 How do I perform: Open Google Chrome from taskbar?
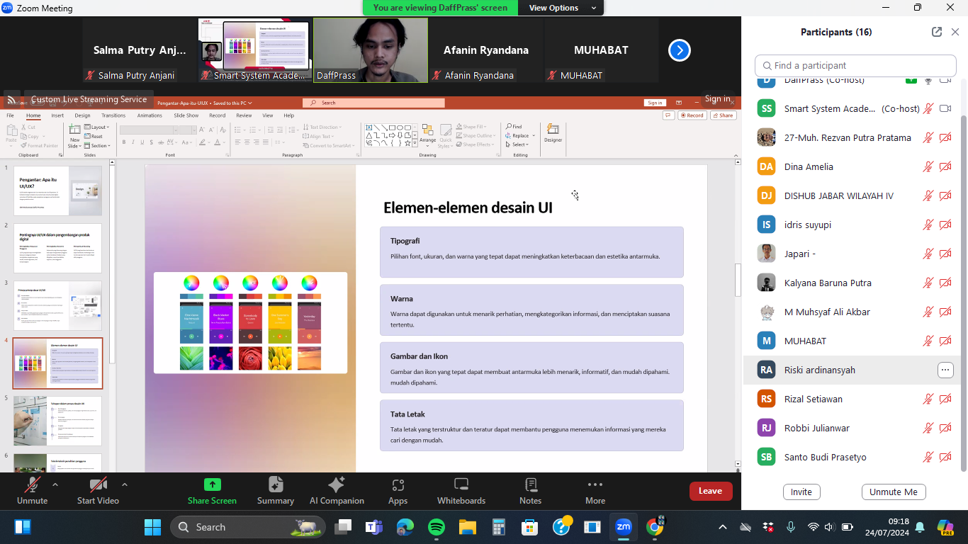pyautogui.click(x=655, y=527)
